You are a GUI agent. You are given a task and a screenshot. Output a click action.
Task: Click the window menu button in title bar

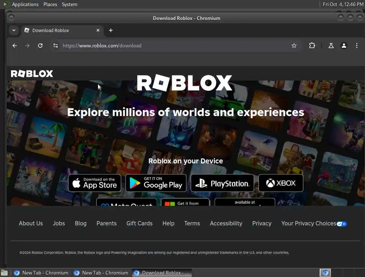tap(11, 17)
